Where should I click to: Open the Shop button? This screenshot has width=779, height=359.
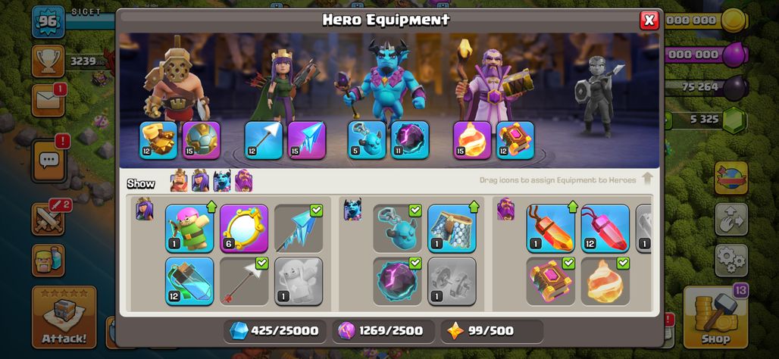coord(715,317)
